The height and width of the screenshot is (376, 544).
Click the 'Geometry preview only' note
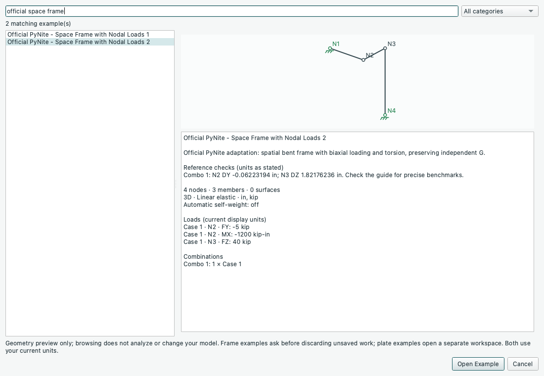pos(268,347)
